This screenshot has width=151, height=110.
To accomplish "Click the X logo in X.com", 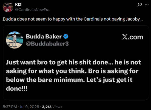I will coord(125,37).
